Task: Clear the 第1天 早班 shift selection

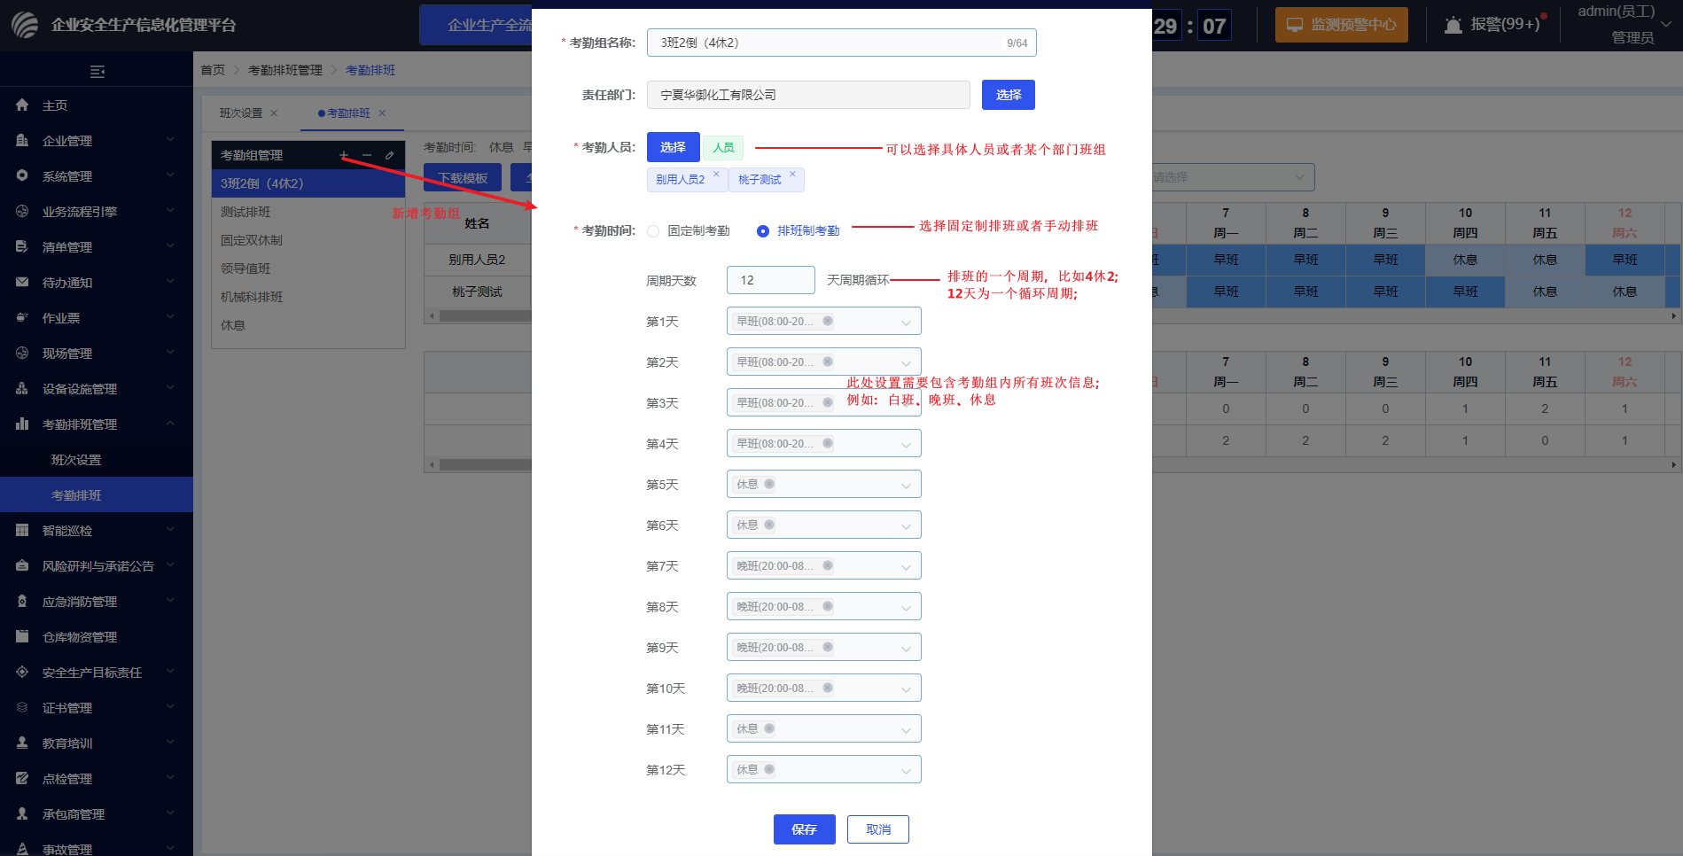Action: (x=828, y=321)
